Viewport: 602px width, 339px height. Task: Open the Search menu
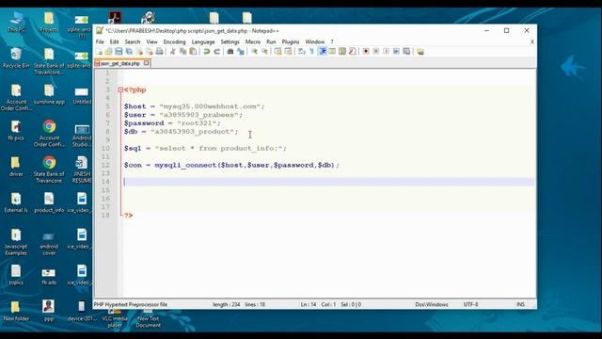click(133, 41)
